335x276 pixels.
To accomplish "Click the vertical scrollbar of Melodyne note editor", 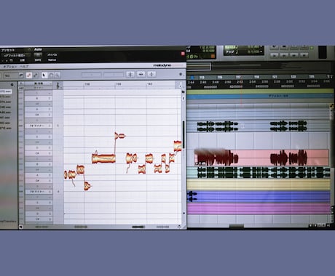I will point(184,134).
